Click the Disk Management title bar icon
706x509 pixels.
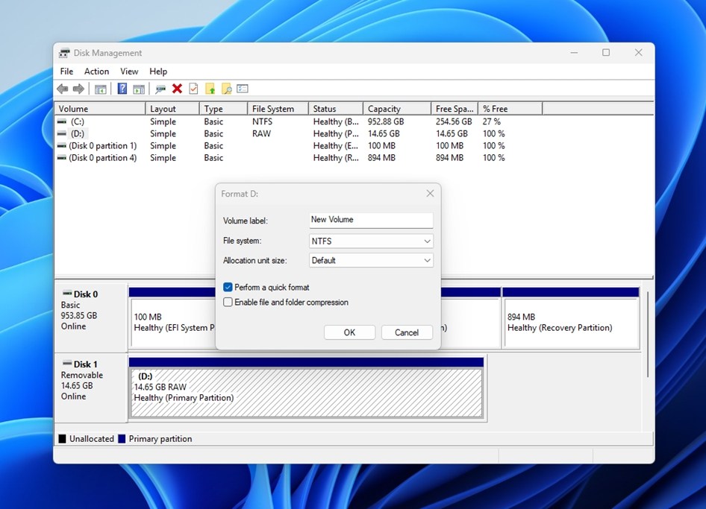(64, 53)
